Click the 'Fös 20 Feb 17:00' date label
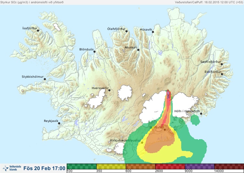 [x=44, y=168]
